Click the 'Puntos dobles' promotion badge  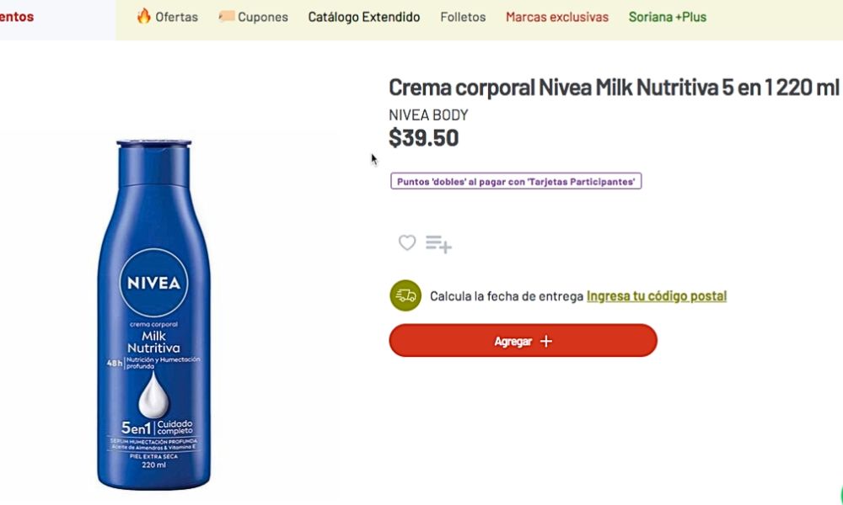(x=516, y=181)
